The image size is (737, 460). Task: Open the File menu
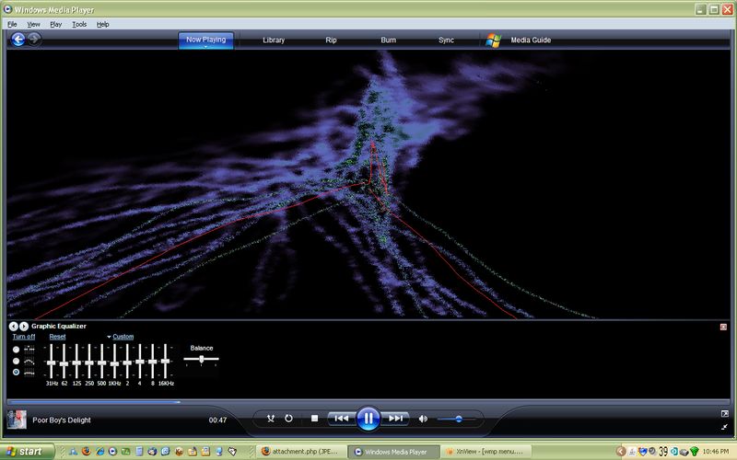click(12, 24)
